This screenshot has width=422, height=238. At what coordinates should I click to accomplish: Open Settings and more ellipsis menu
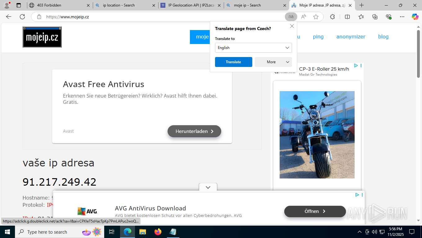tap(402, 17)
